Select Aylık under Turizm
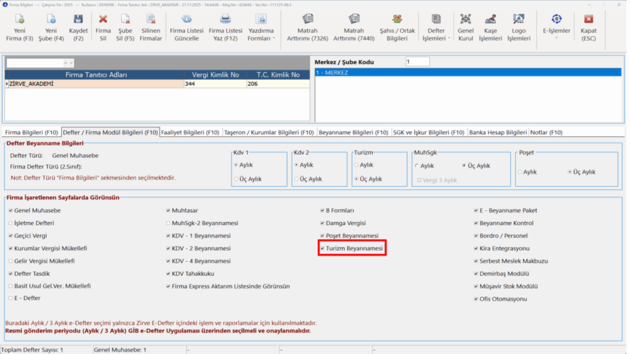 (356, 165)
